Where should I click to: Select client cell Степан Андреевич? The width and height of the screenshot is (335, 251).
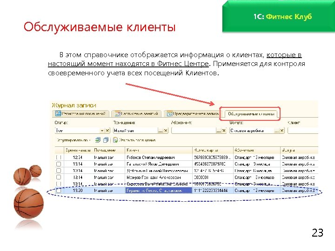click(x=159, y=158)
